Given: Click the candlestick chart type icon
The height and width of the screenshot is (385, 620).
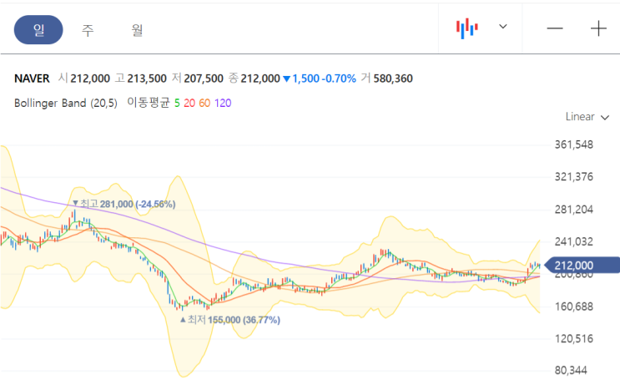Looking at the screenshot, I should pyautogui.click(x=467, y=28).
